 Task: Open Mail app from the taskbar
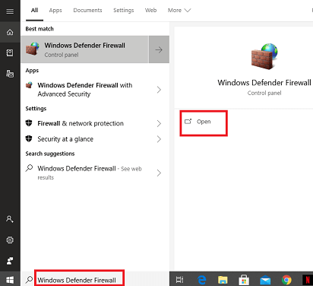265,280
